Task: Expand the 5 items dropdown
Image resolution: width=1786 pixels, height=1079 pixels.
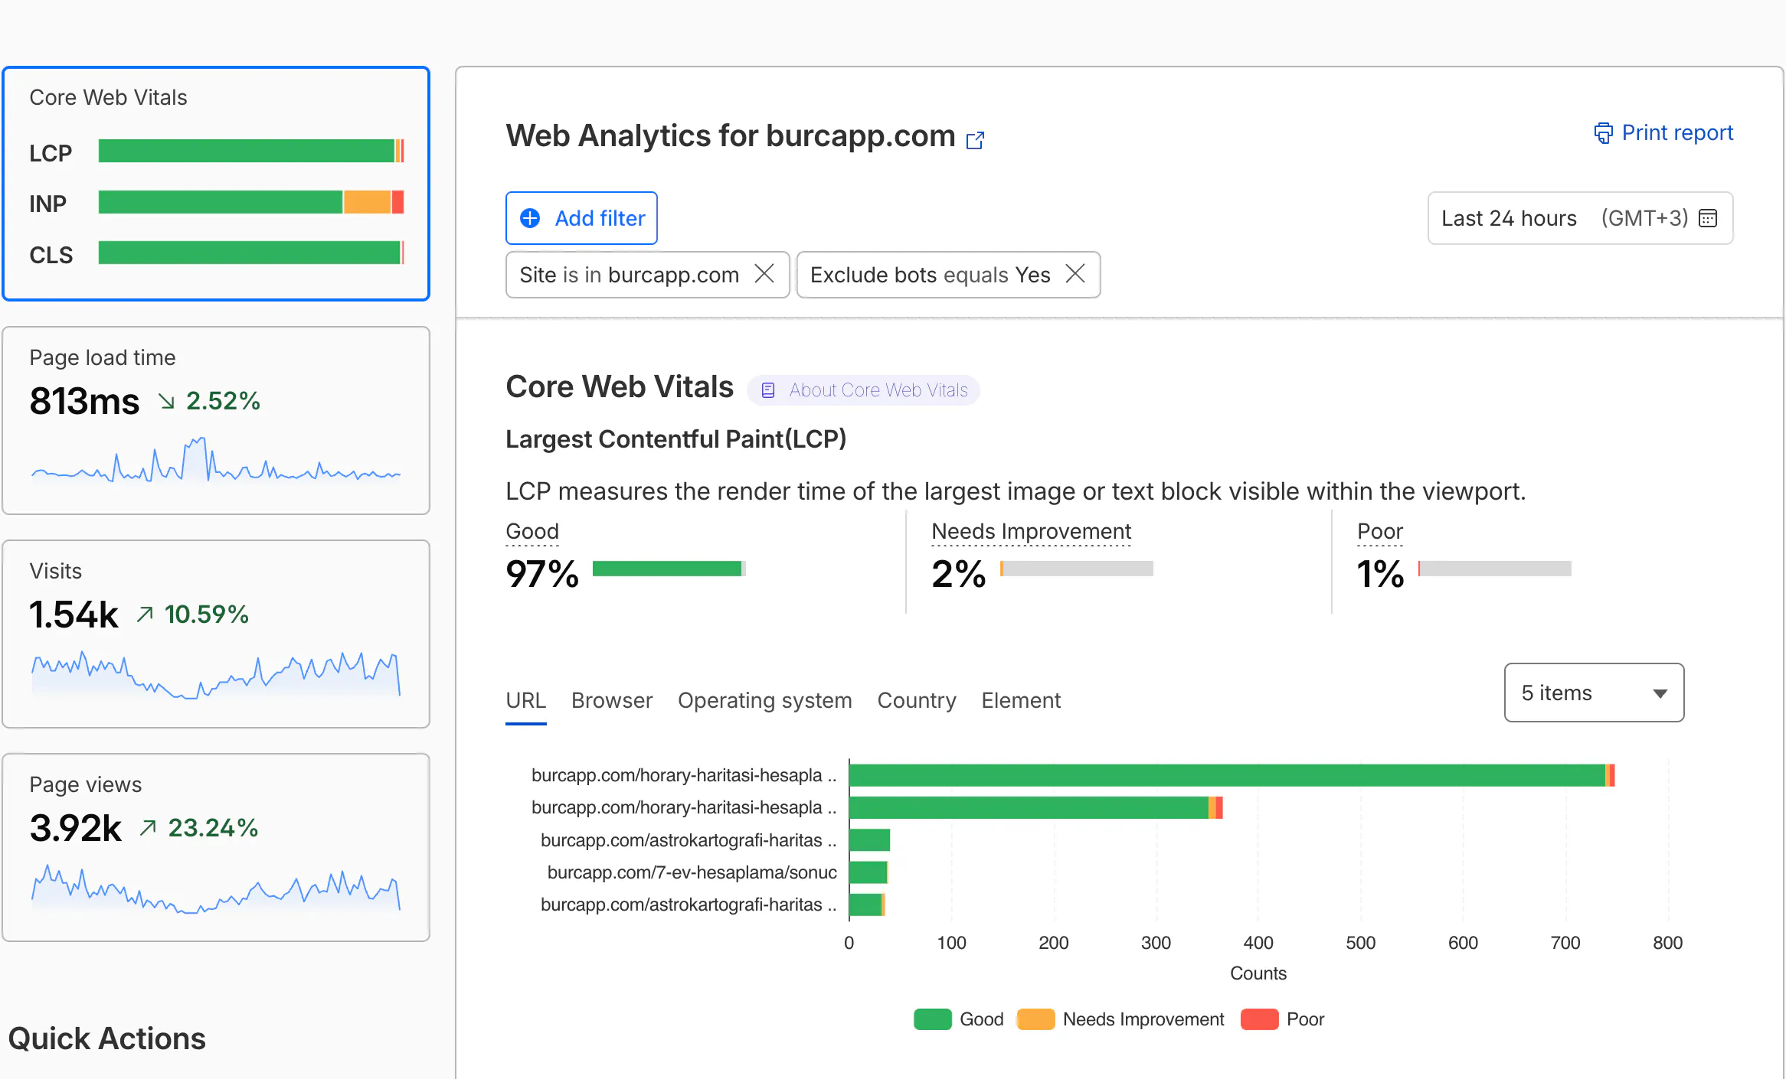Action: click(x=1594, y=693)
